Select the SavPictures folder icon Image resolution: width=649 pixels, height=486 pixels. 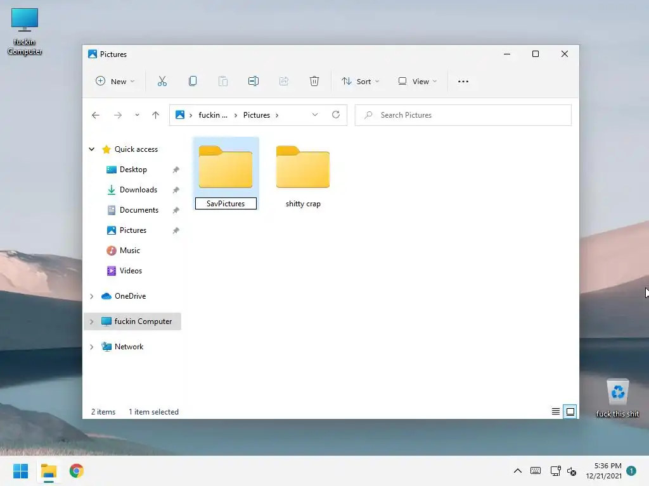pyautogui.click(x=226, y=167)
